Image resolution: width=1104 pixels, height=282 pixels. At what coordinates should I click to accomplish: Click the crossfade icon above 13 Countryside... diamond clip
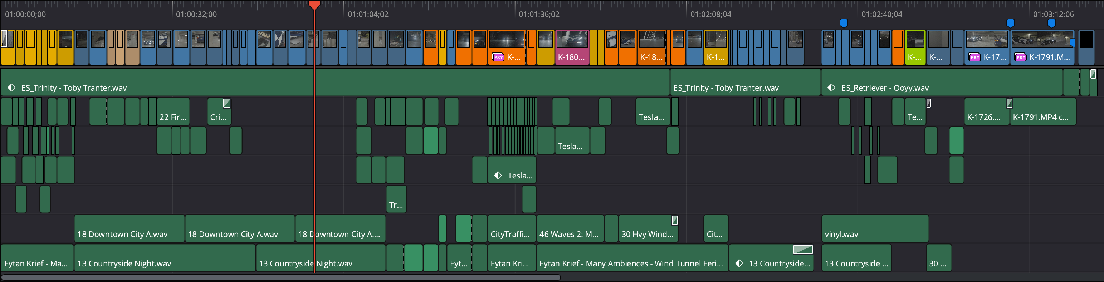[803, 250]
